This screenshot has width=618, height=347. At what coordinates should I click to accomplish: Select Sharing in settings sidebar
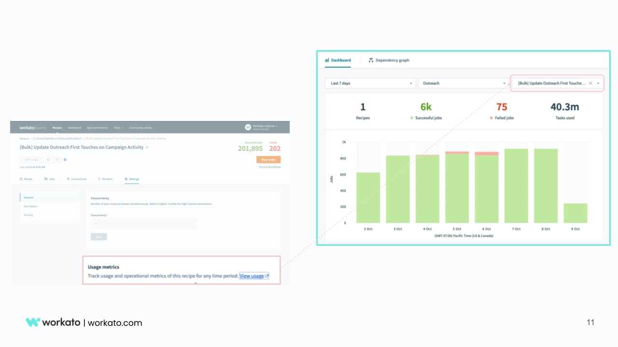[50, 215]
